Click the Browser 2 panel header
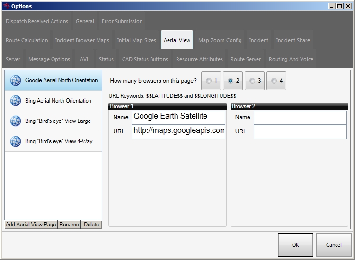The width and height of the screenshot is (355, 260). pyautogui.click(x=289, y=106)
